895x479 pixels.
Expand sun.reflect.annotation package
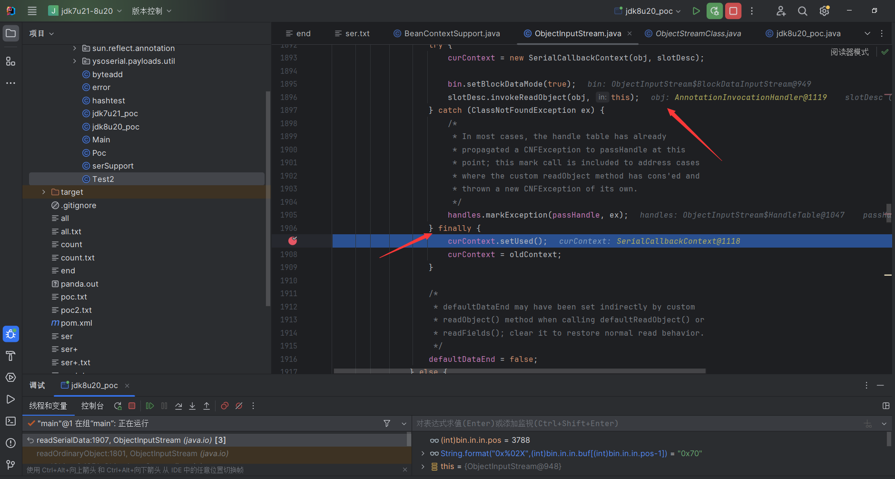click(74, 48)
